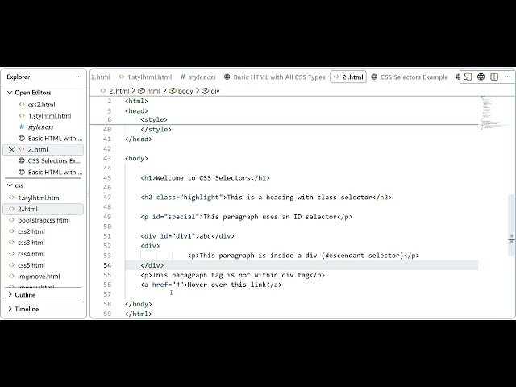Open css3.html file
The image size is (516, 387).
click(x=31, y=243)
